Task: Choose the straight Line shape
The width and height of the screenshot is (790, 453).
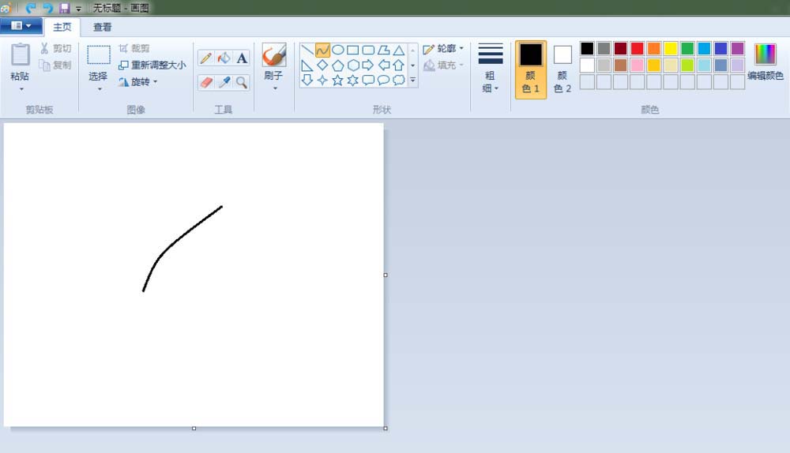Action: [x=307, y=50]
